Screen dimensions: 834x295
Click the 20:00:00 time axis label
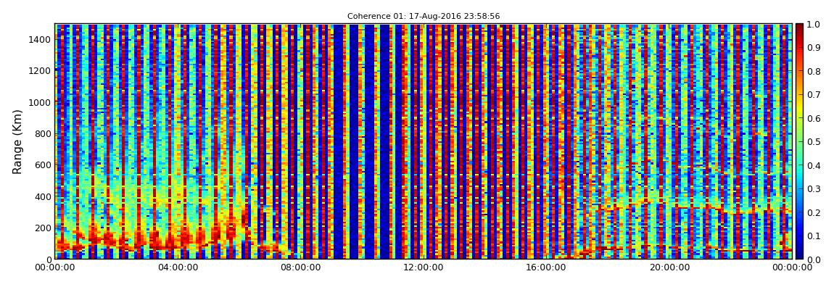coord(669,267)
